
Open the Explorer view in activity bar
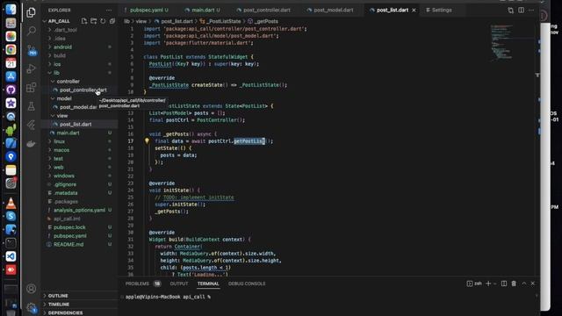[32, 12]
